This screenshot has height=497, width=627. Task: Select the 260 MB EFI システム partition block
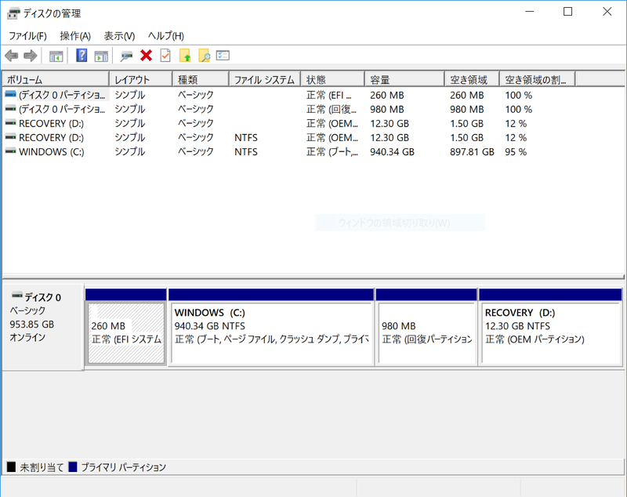click(126, 333)
